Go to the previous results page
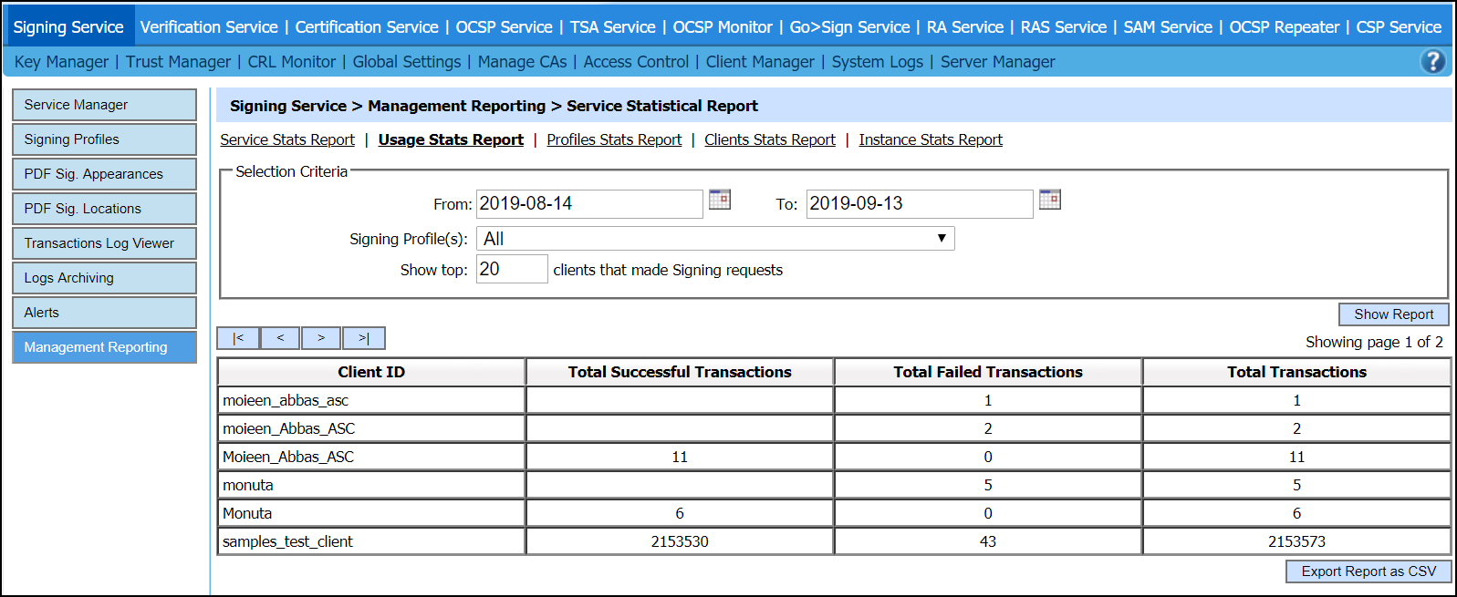This screenshot has height=597, width=1457. tap(280, 338)
